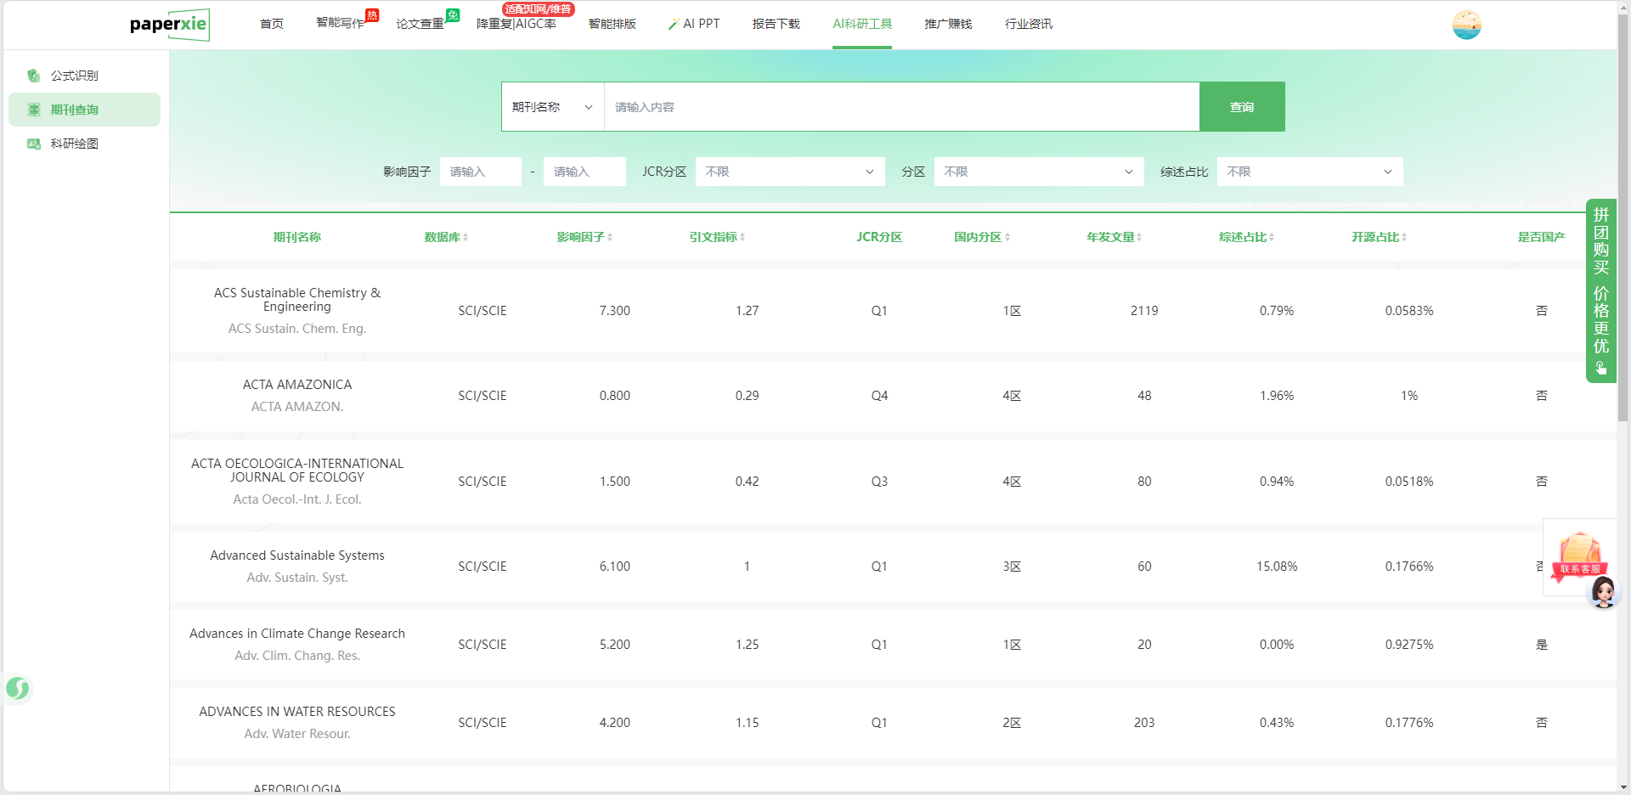Open the JCR分区 filter dropdown
Screen dimensions: 1631x795
789,172
